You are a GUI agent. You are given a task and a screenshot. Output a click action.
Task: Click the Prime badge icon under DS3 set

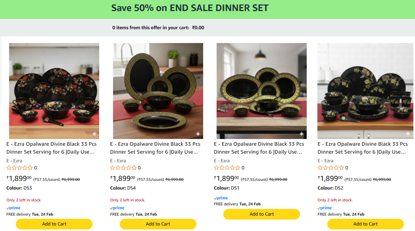[x=13, y=208]
